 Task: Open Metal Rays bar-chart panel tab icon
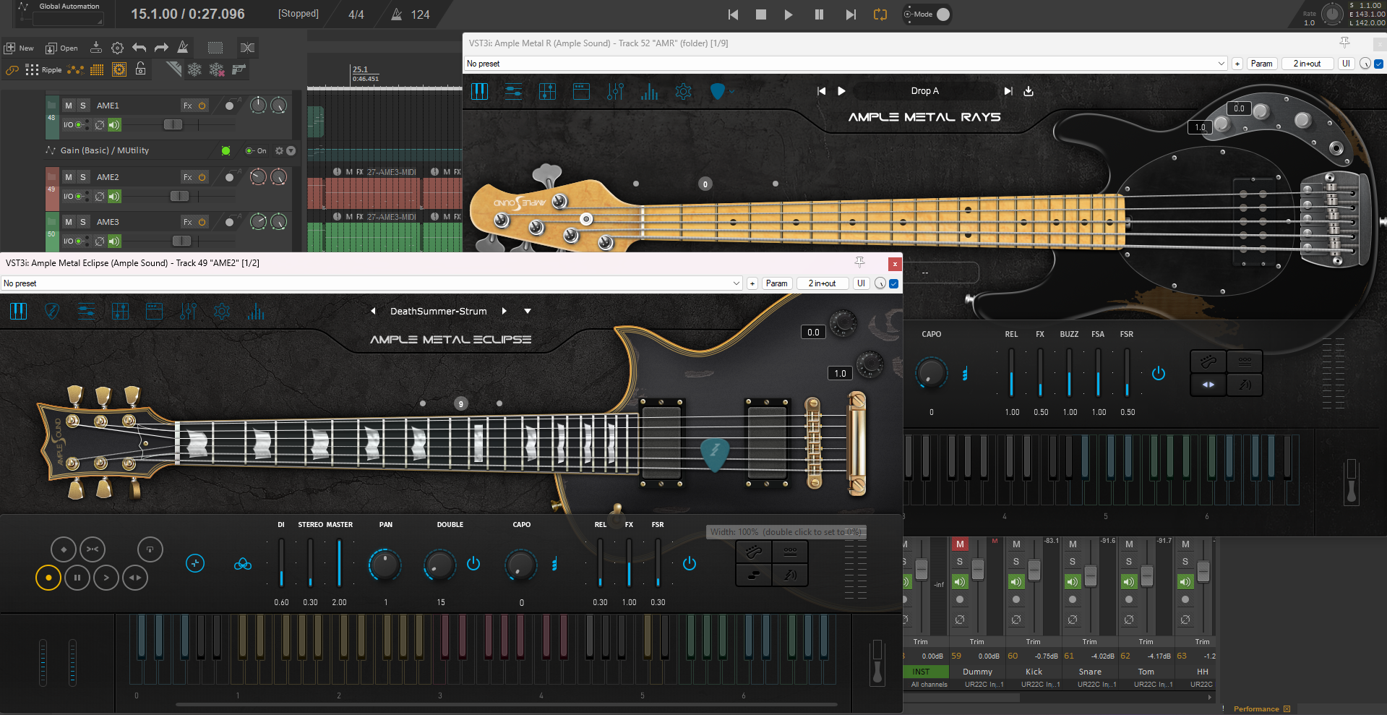click(x=649, y=91)
